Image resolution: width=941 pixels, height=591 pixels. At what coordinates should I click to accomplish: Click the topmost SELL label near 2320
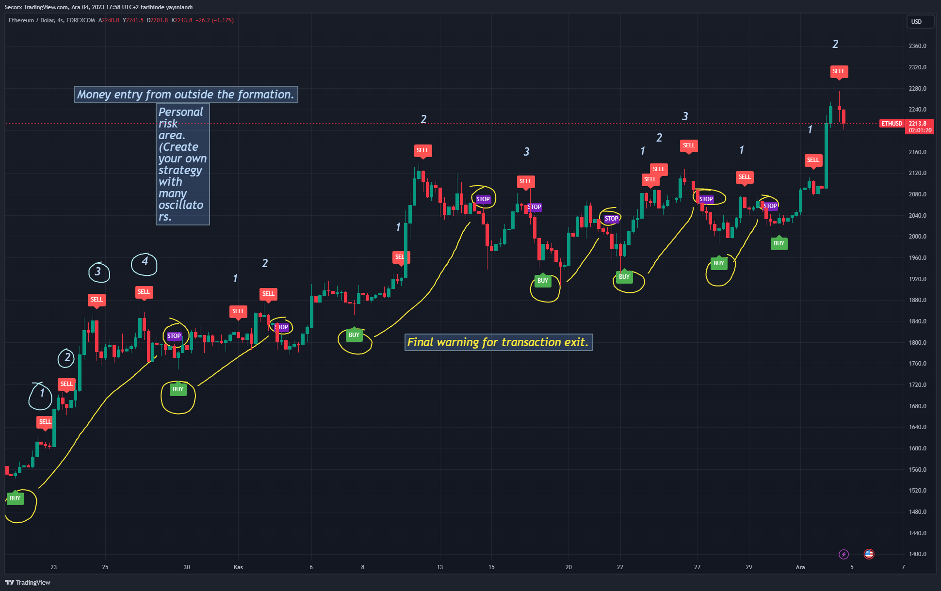(x=839, y=71)
